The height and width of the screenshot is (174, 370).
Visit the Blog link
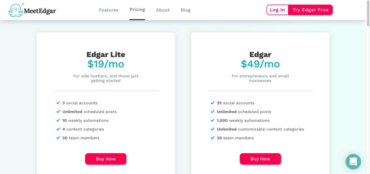coord(186,10)
